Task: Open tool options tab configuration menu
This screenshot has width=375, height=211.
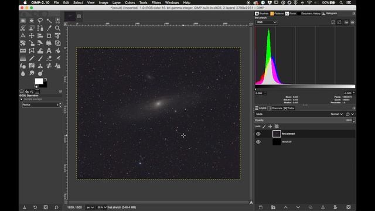Action: tap(60, 91)
